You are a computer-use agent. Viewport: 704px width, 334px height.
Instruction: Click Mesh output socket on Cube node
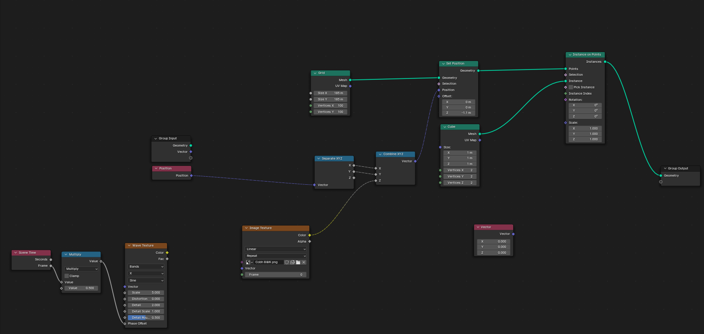(480, 134)
